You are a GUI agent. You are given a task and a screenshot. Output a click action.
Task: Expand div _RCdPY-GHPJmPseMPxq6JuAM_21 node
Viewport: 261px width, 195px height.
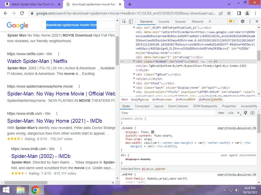pos(134,27)
